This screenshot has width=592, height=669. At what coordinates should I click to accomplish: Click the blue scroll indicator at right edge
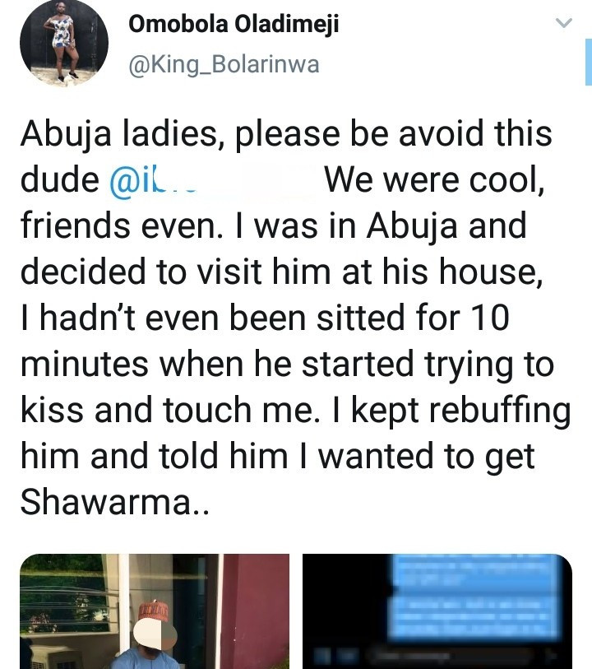click(x=588, y=62)
